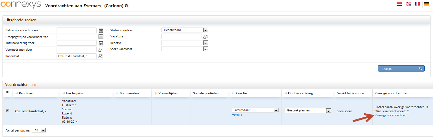
Task: Switch language to English flag
Action: click(x=408, y=4)
